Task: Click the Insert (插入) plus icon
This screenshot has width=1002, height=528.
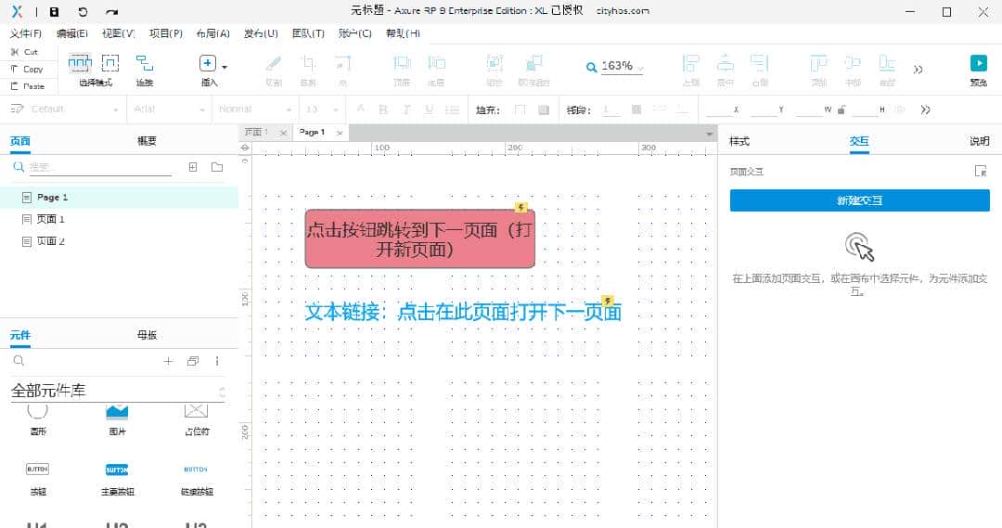Action: [207, 63]
